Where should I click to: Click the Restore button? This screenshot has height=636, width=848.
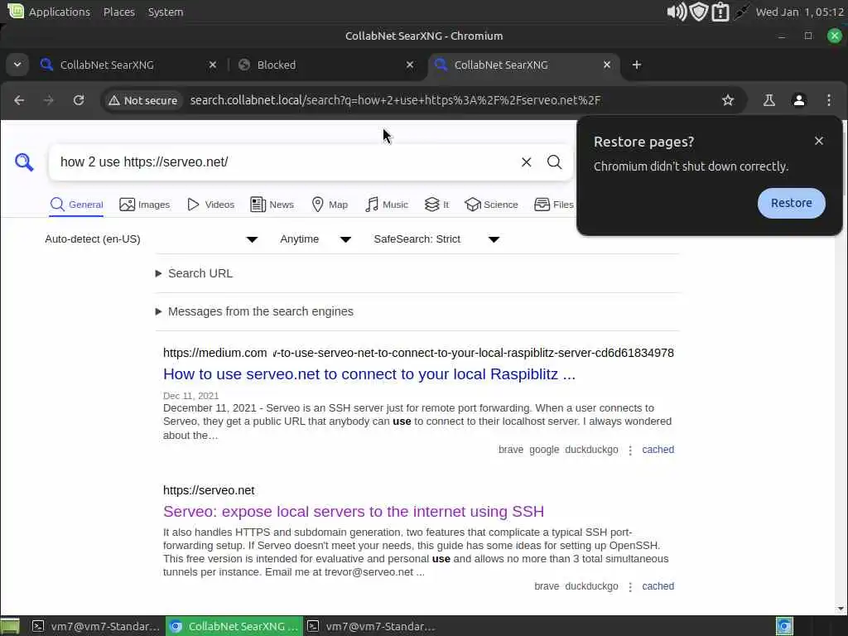[791, 204]
